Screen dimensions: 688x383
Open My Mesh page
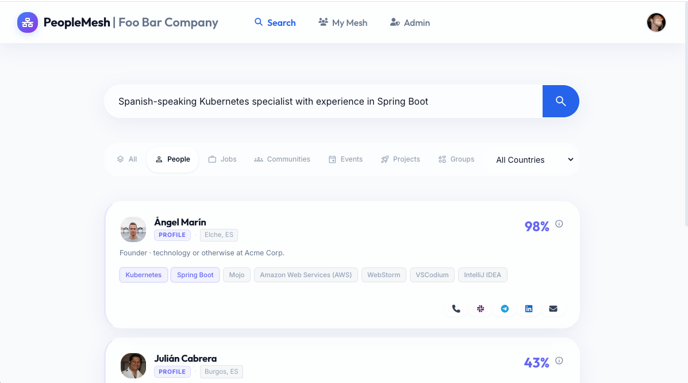(x=343, y=22)
